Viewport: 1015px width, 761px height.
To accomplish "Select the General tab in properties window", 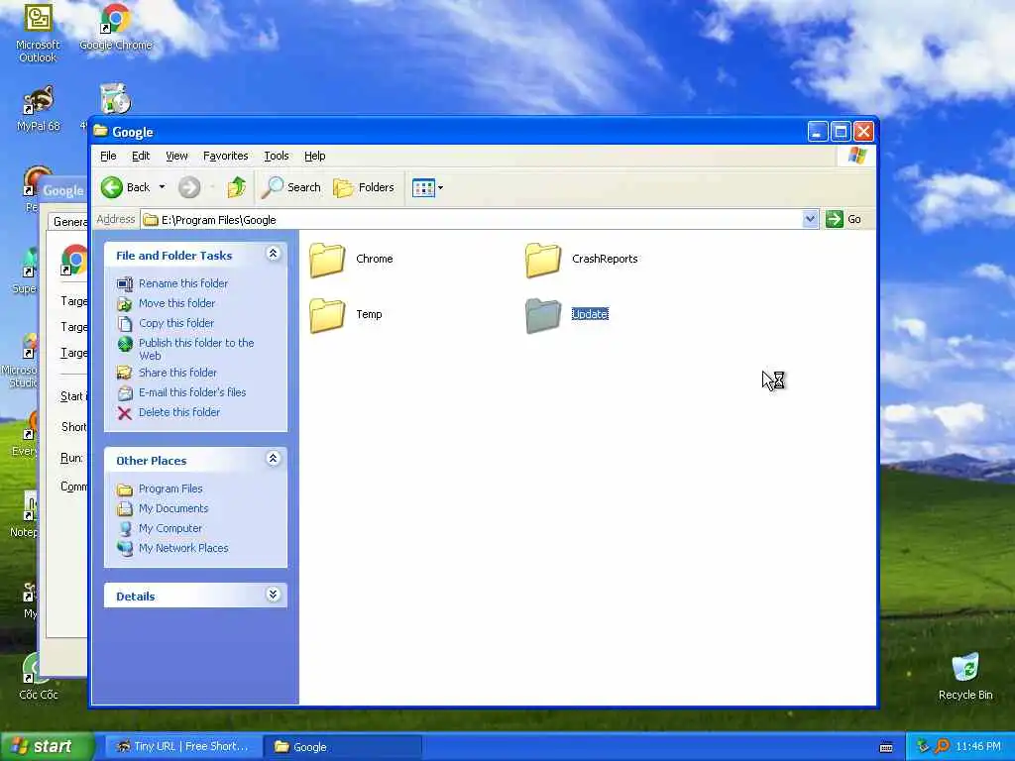I will (68, 222).
